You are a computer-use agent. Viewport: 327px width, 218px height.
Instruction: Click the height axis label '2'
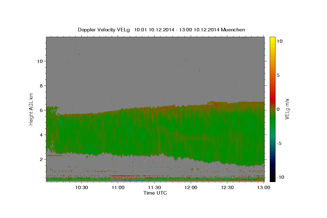tap(41, 159)
